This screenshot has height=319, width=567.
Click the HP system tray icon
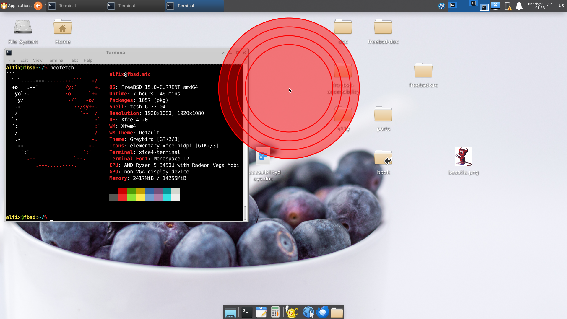coord(441,6)
